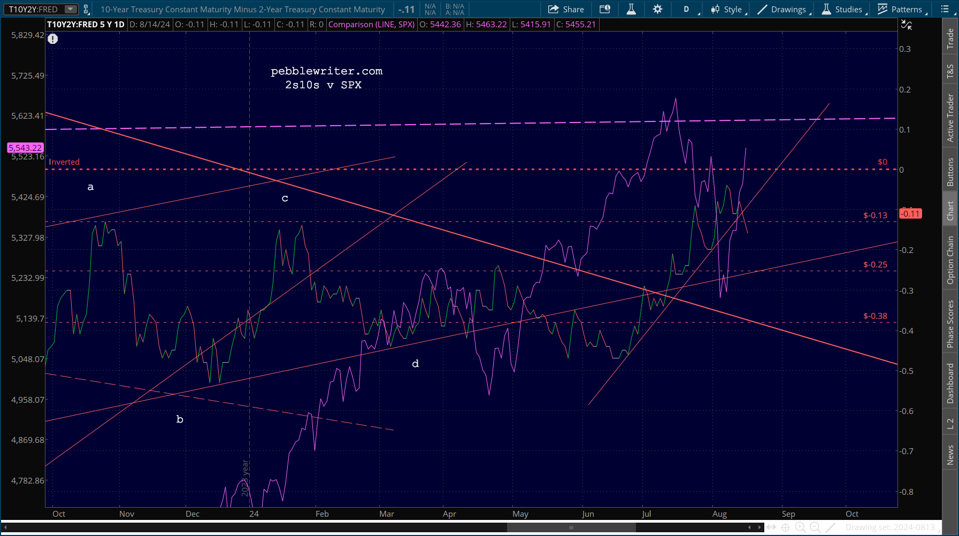Click the horizontal time scrollbar thumb

pos(571,527)
